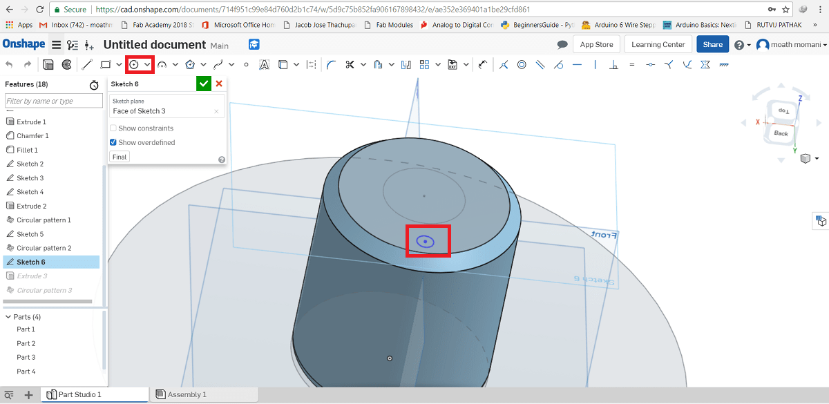Select the Linear pattern sketch tool
The width and height of the screenshot is (829, 404).
(425, 65)
